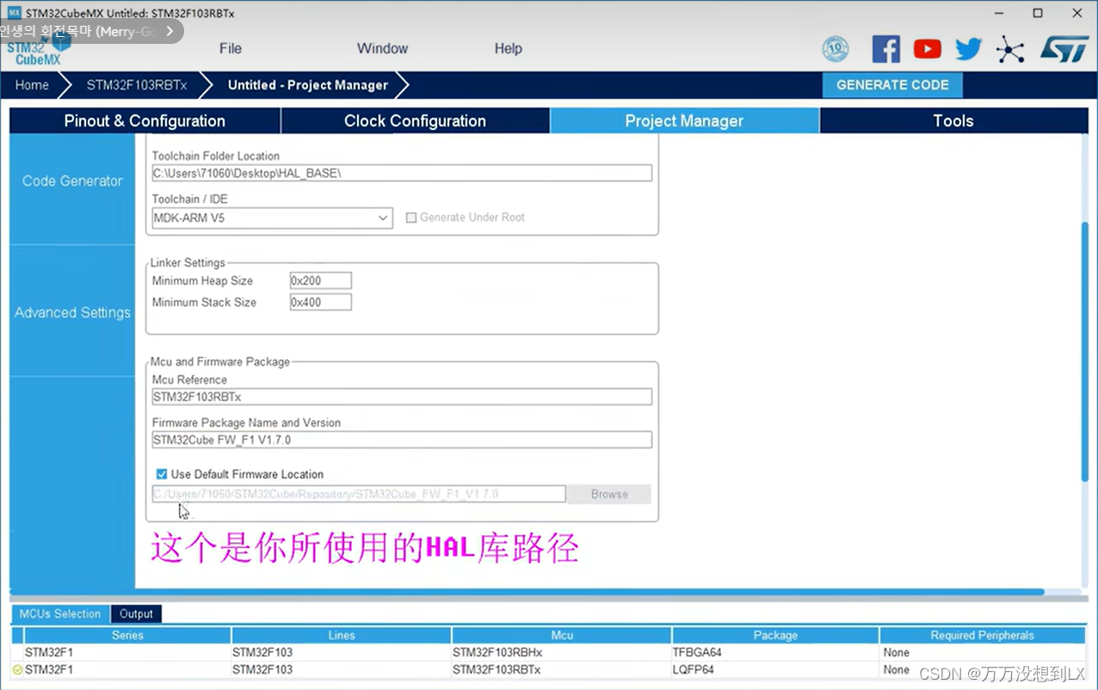Click the GENERATE CODE button

click(892, 84)
